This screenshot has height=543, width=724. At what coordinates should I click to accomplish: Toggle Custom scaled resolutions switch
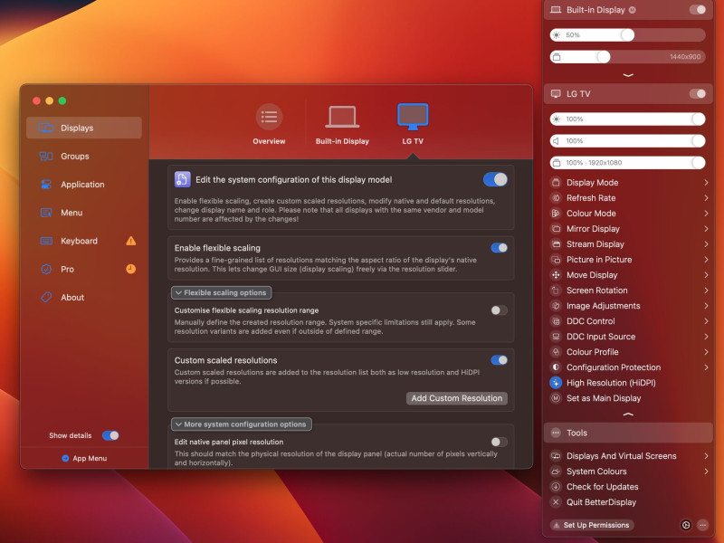[500, 360]
